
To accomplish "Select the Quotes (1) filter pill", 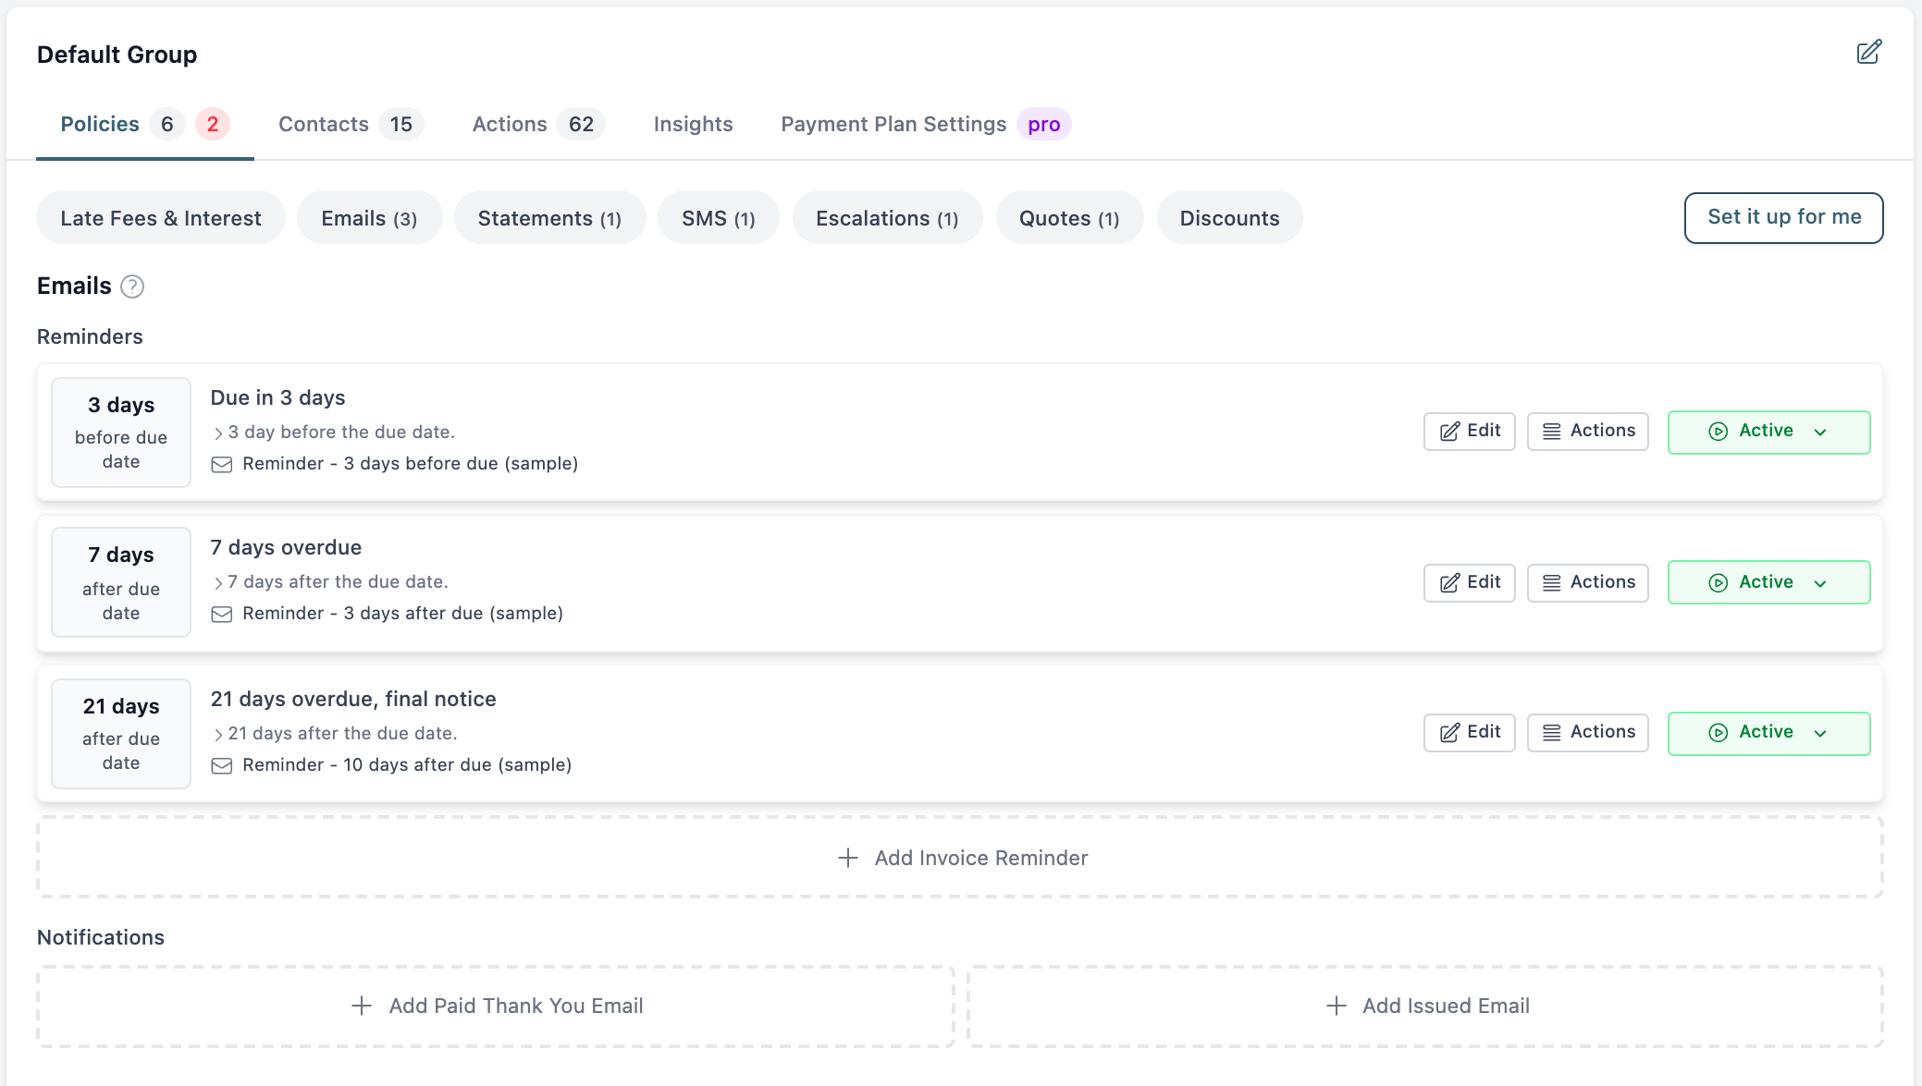I will (x=1069, y=218).
